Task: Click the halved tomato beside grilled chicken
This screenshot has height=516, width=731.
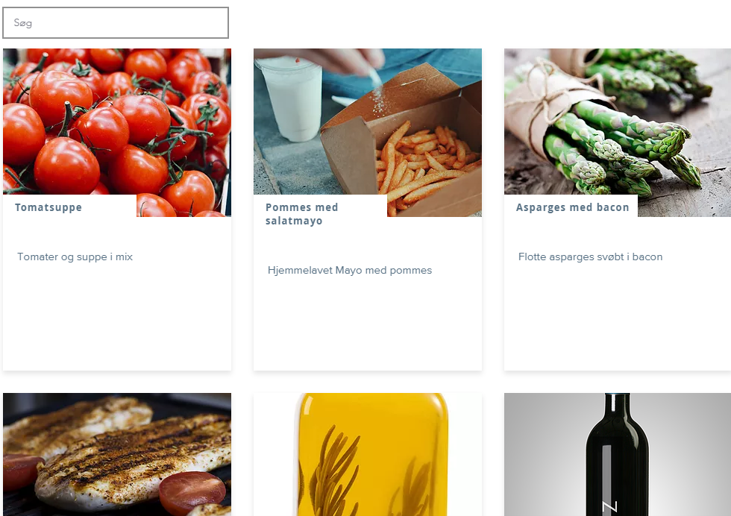Action: tap(192, 491)
